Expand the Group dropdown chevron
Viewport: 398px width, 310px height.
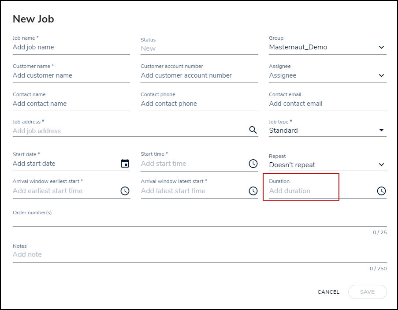pyautogui.click(x=381, y=47)
